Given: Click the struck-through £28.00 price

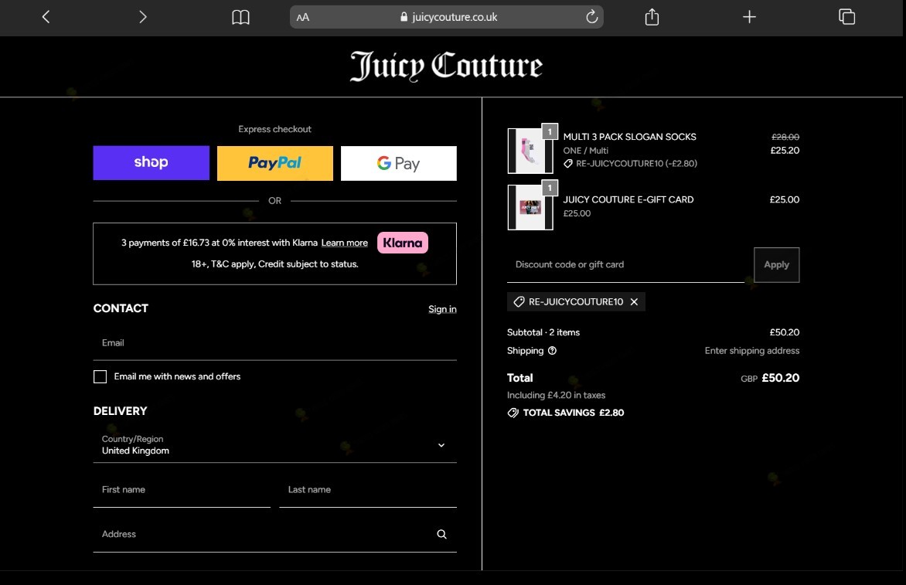Looking at the screenshot, I should coord(785,137).
